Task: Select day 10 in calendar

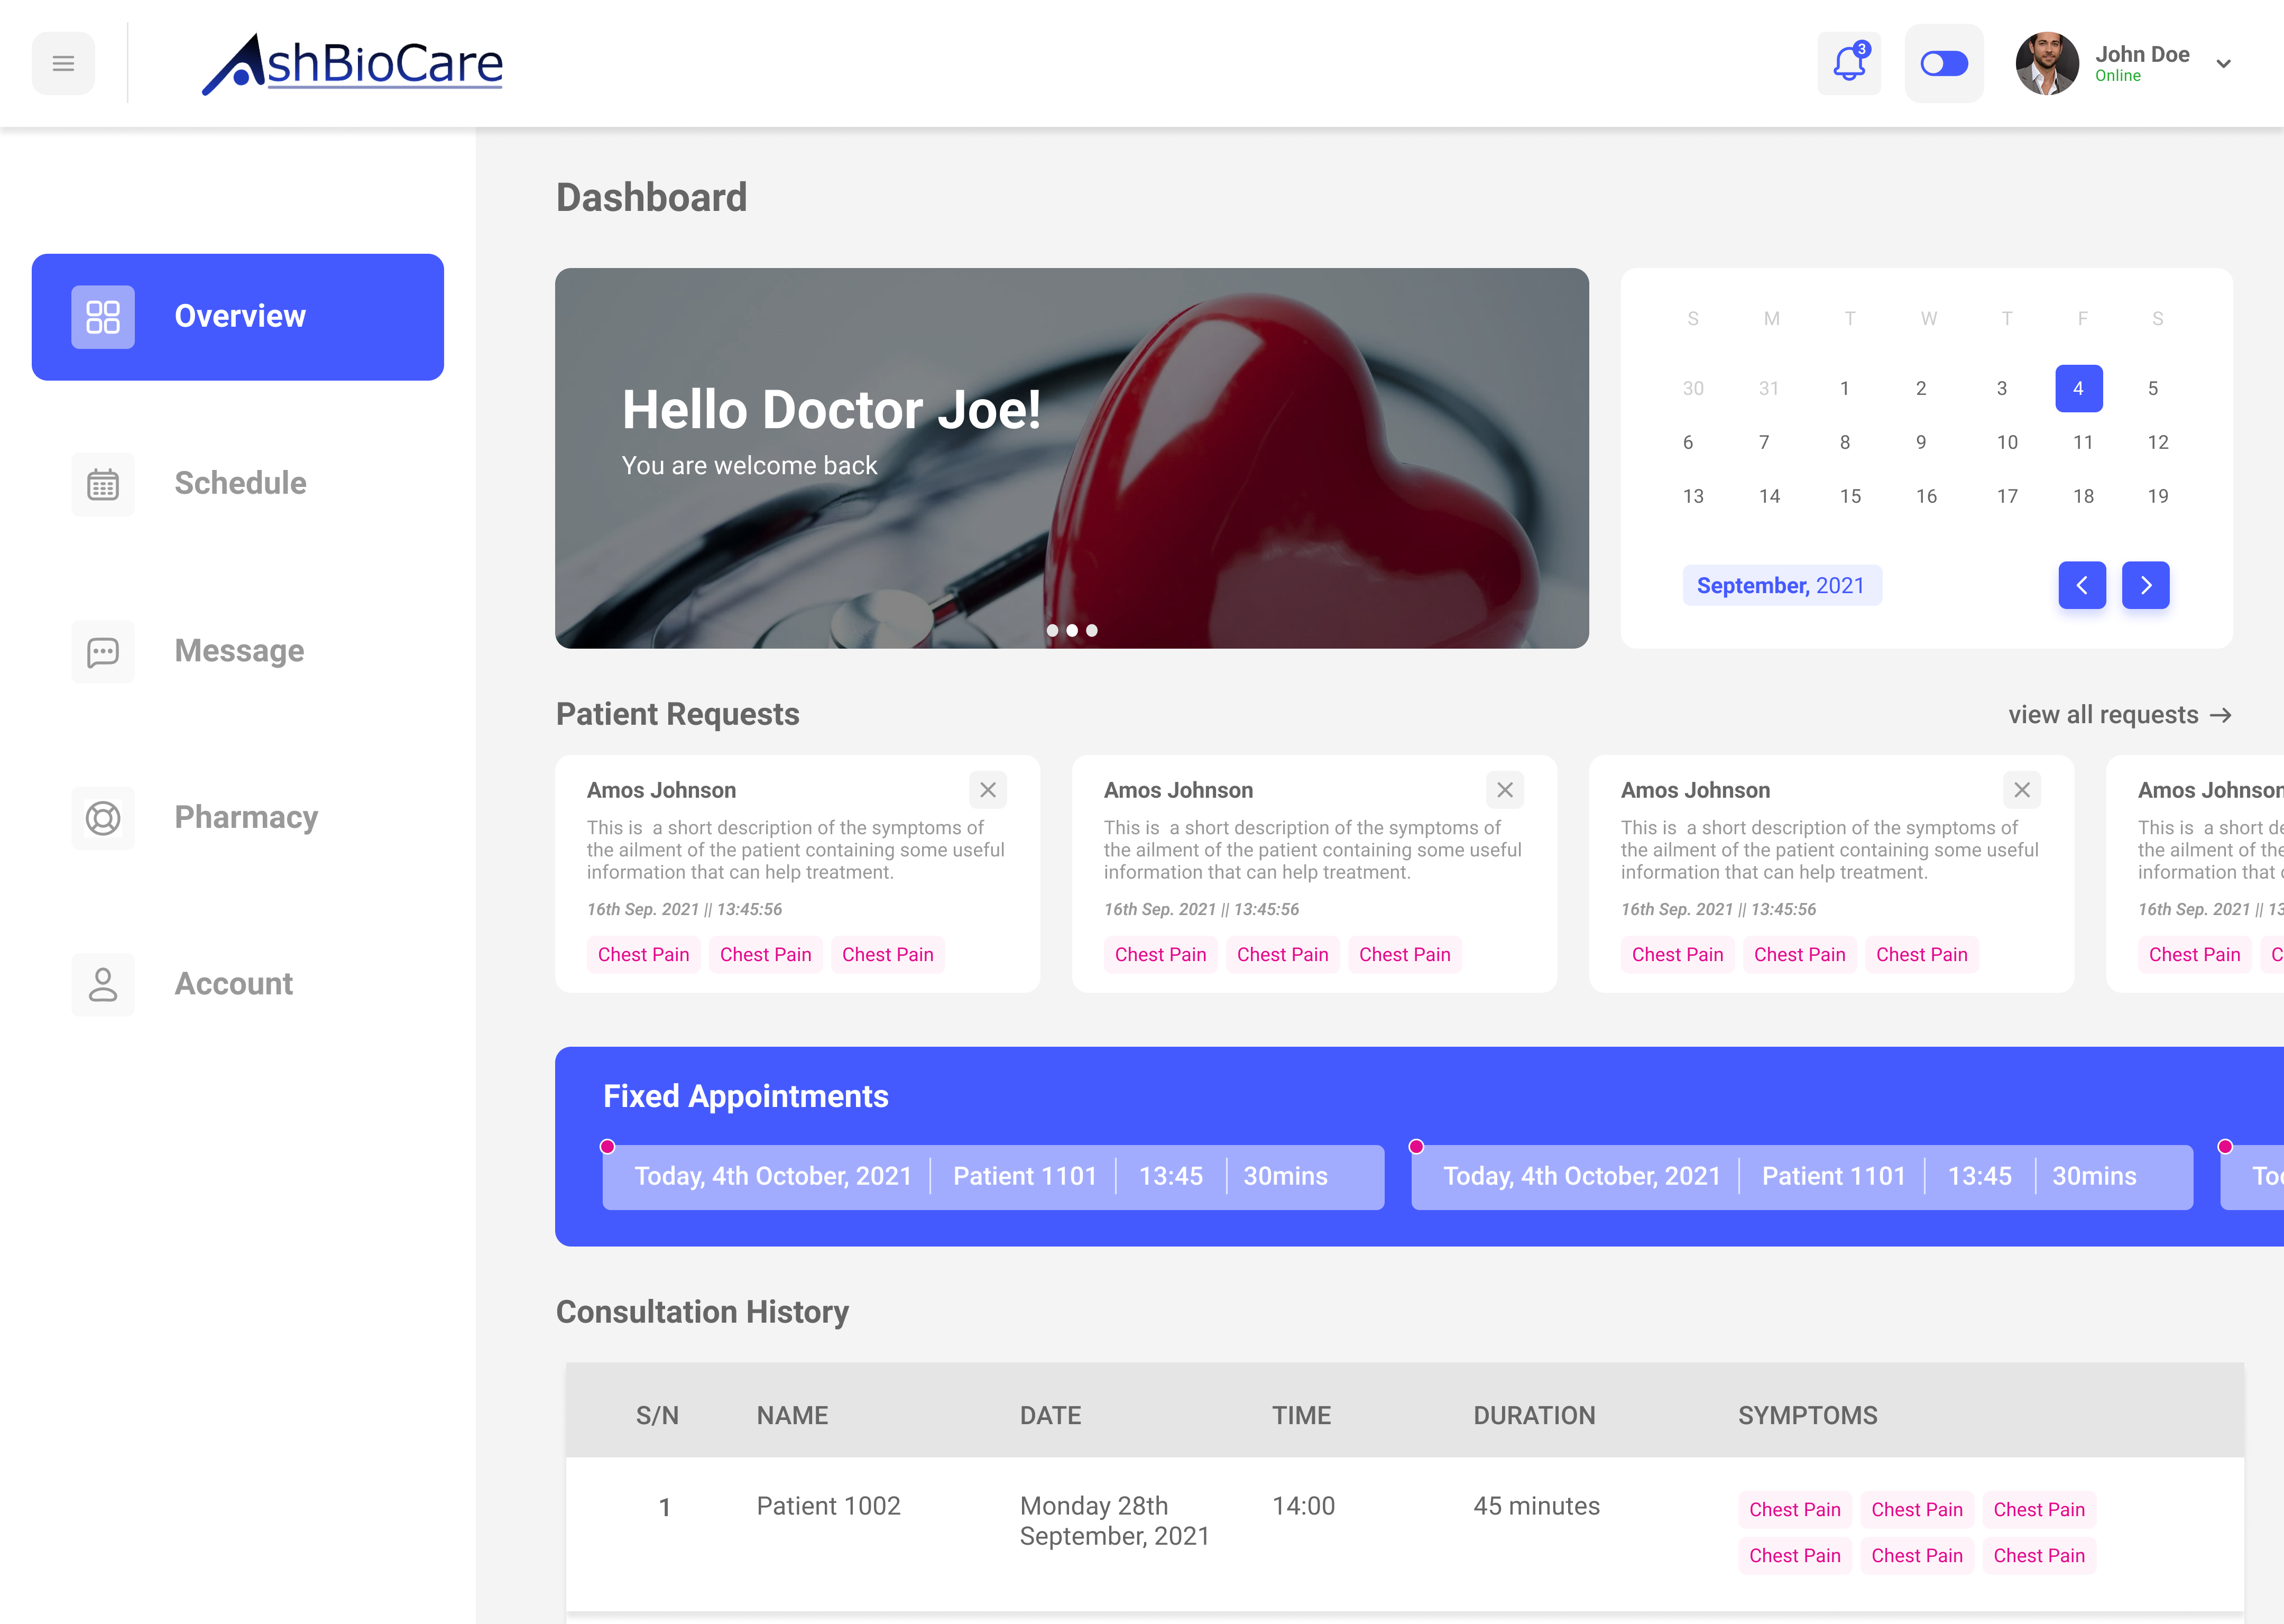Action: pos(2007,442)
